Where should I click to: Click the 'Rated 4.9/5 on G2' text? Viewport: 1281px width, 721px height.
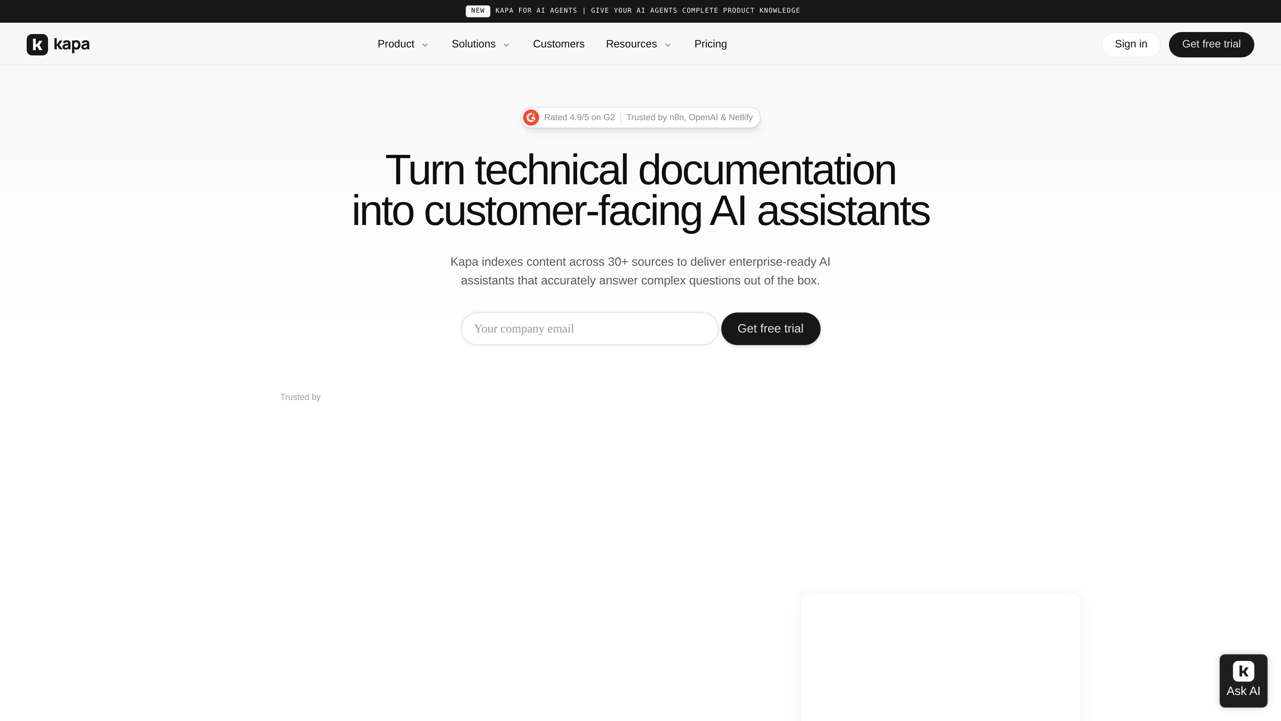579,117
